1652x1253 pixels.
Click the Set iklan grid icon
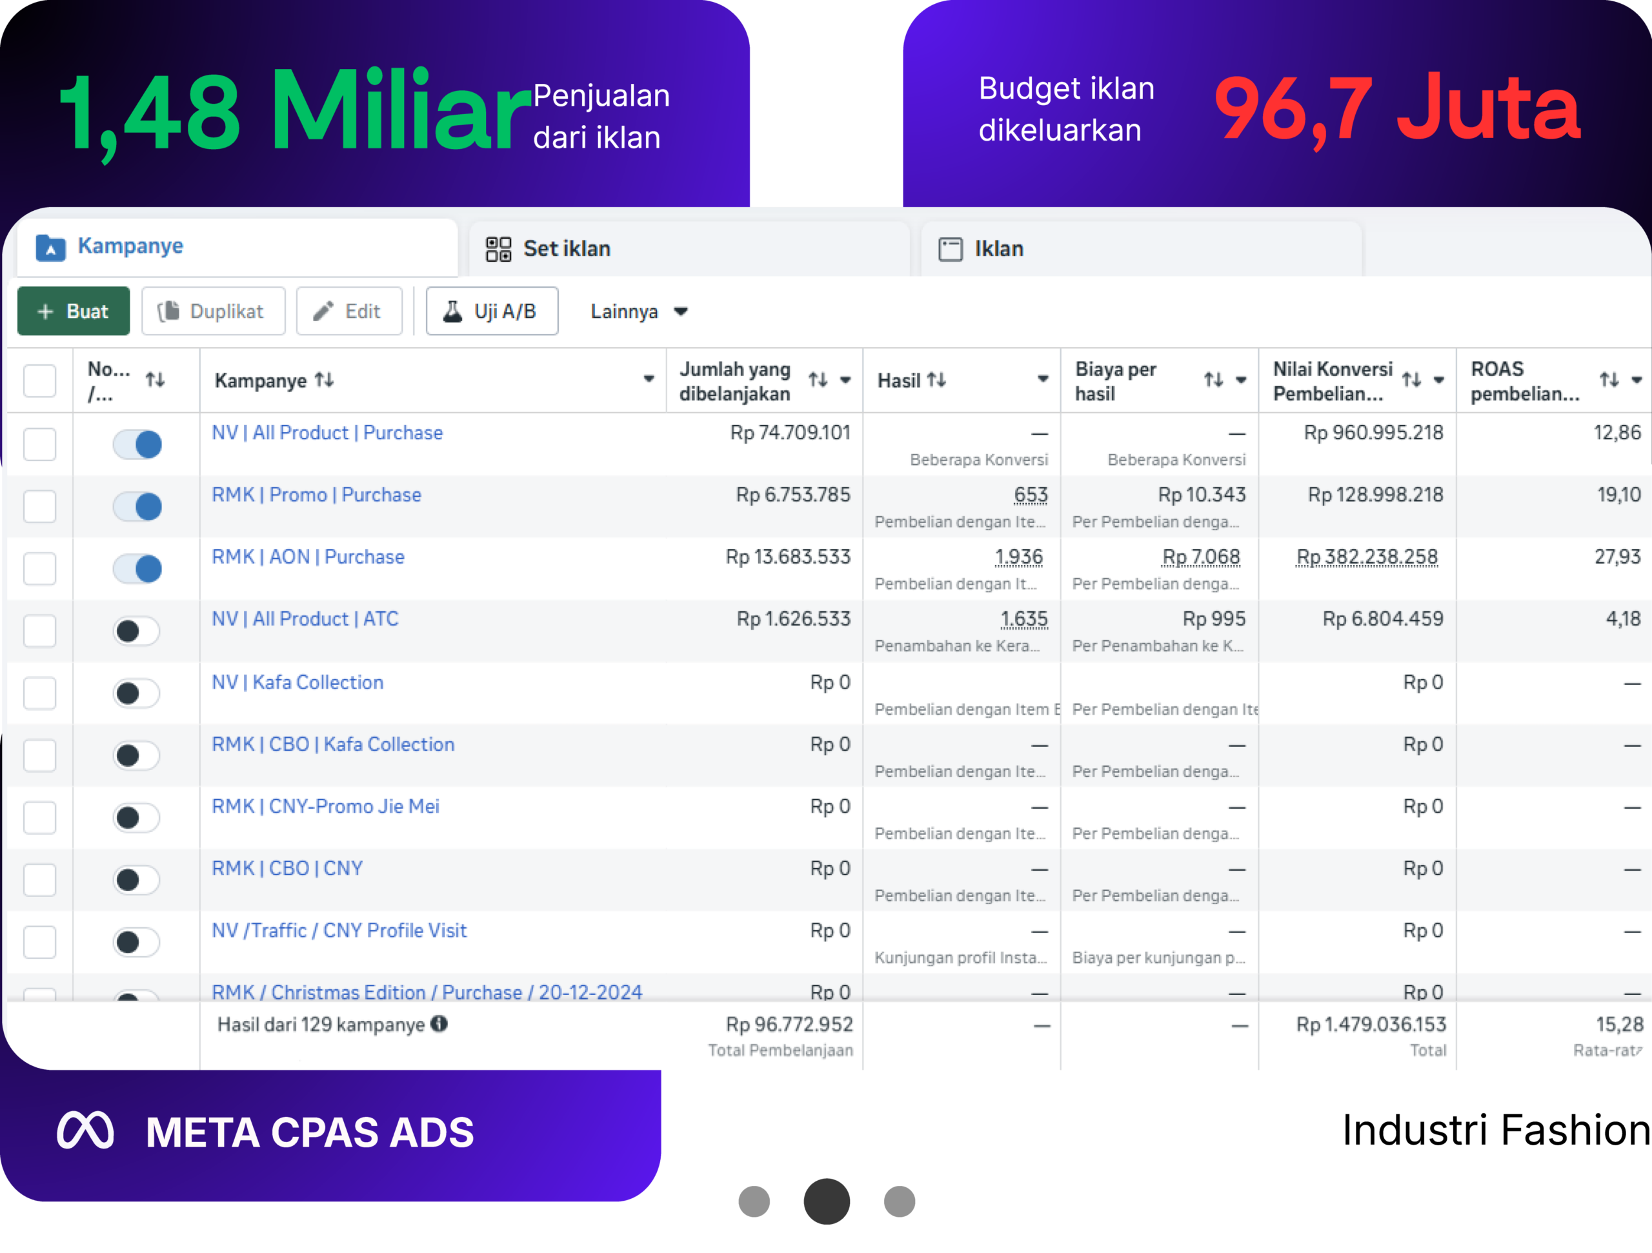[x=498, y=250]
